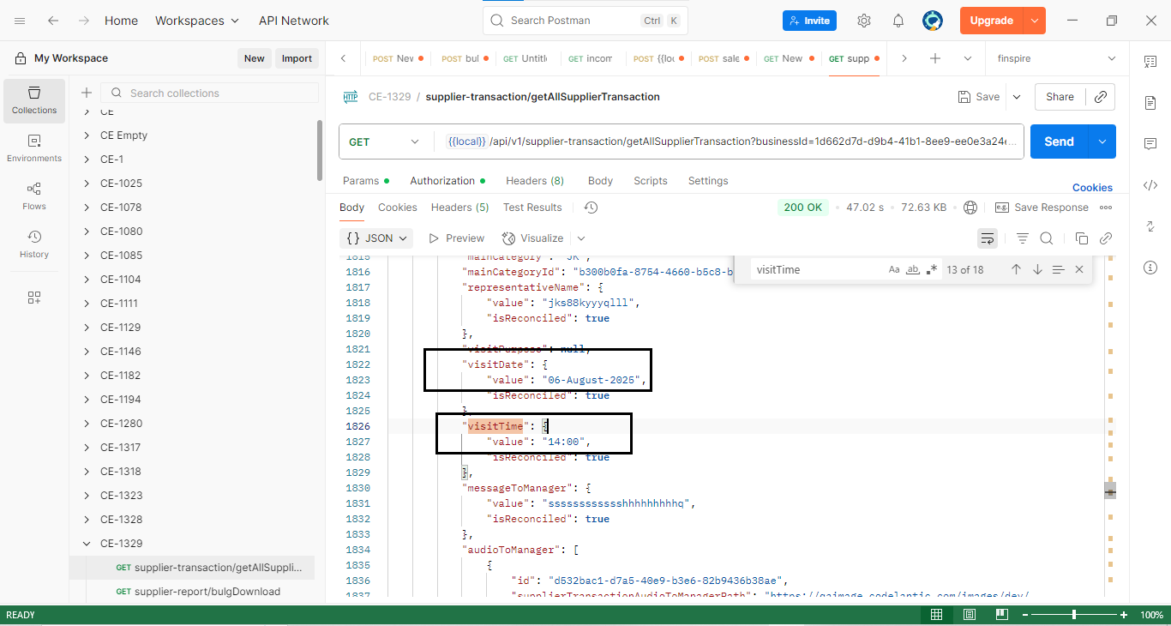Go to previous visitTime match
Screen dimensions: 1171x626
[1016, 269]
